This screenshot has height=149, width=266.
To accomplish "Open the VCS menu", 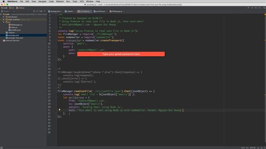I will (81, 1).
